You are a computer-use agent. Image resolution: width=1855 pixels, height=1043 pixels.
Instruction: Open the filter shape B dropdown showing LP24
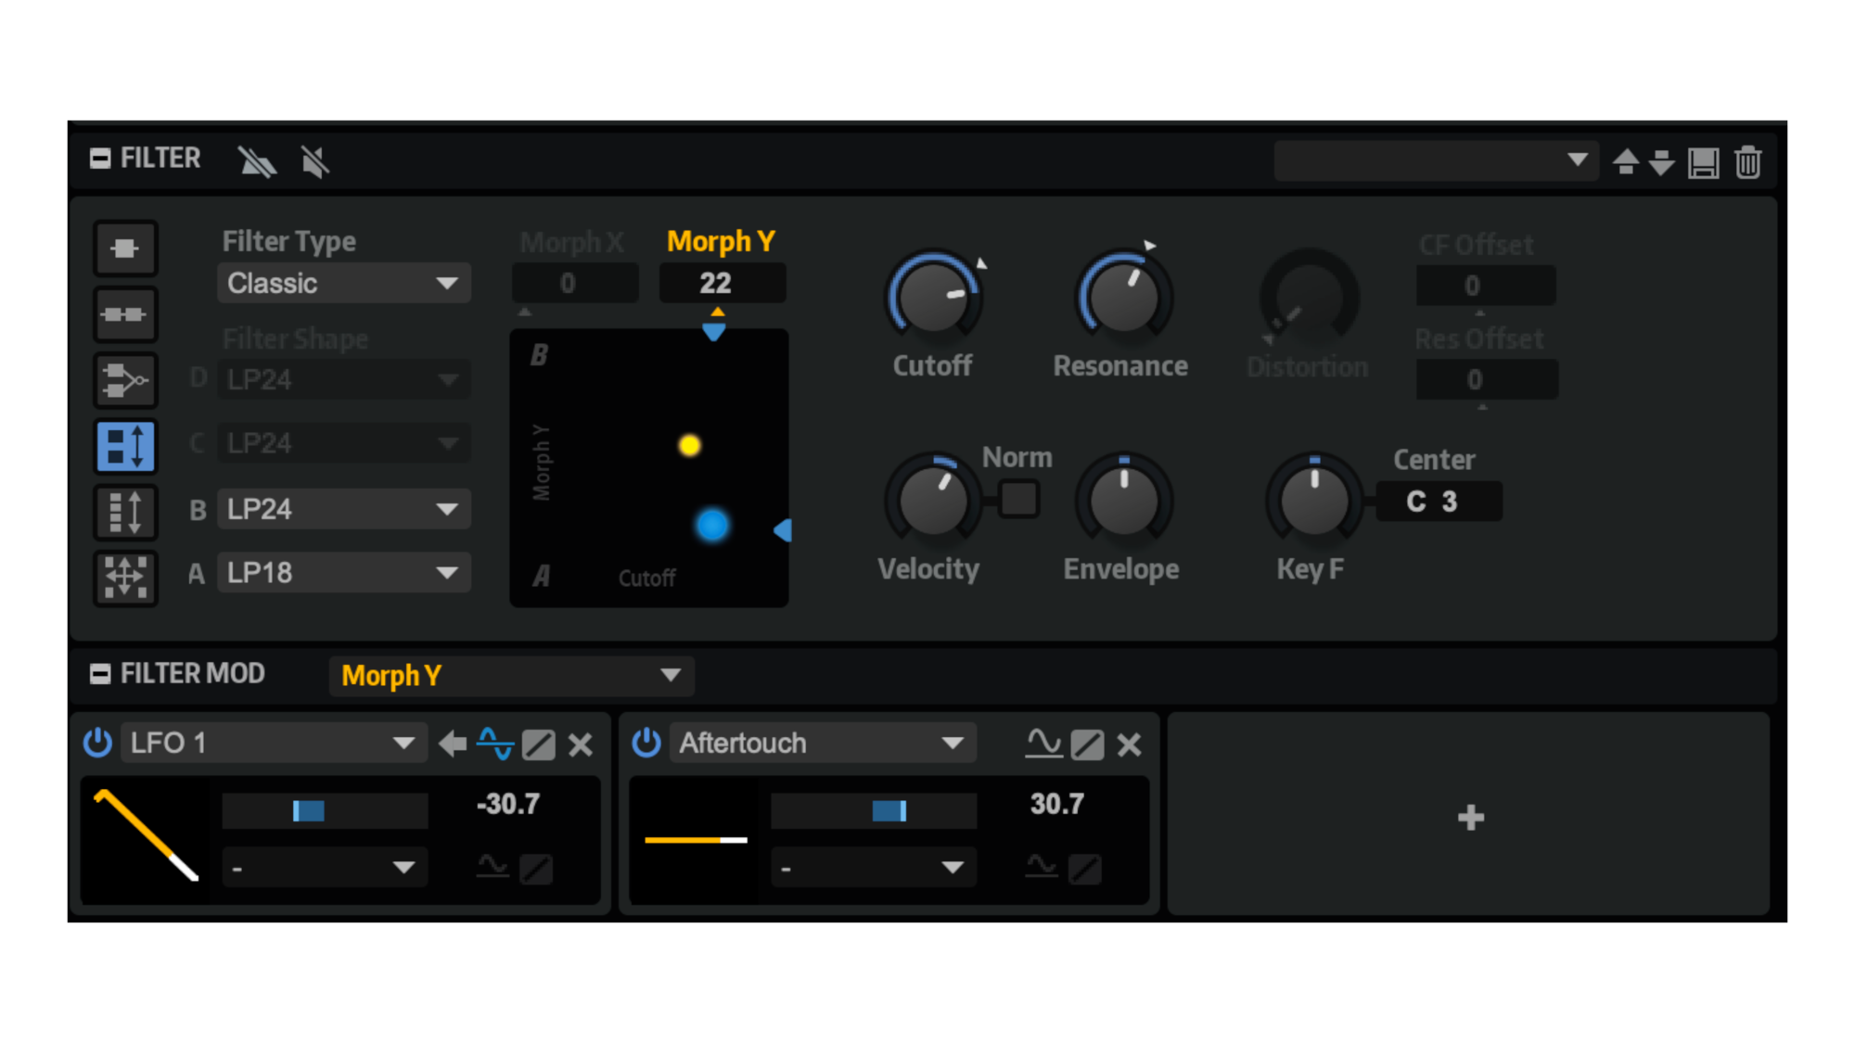click(x=343, y=509)
